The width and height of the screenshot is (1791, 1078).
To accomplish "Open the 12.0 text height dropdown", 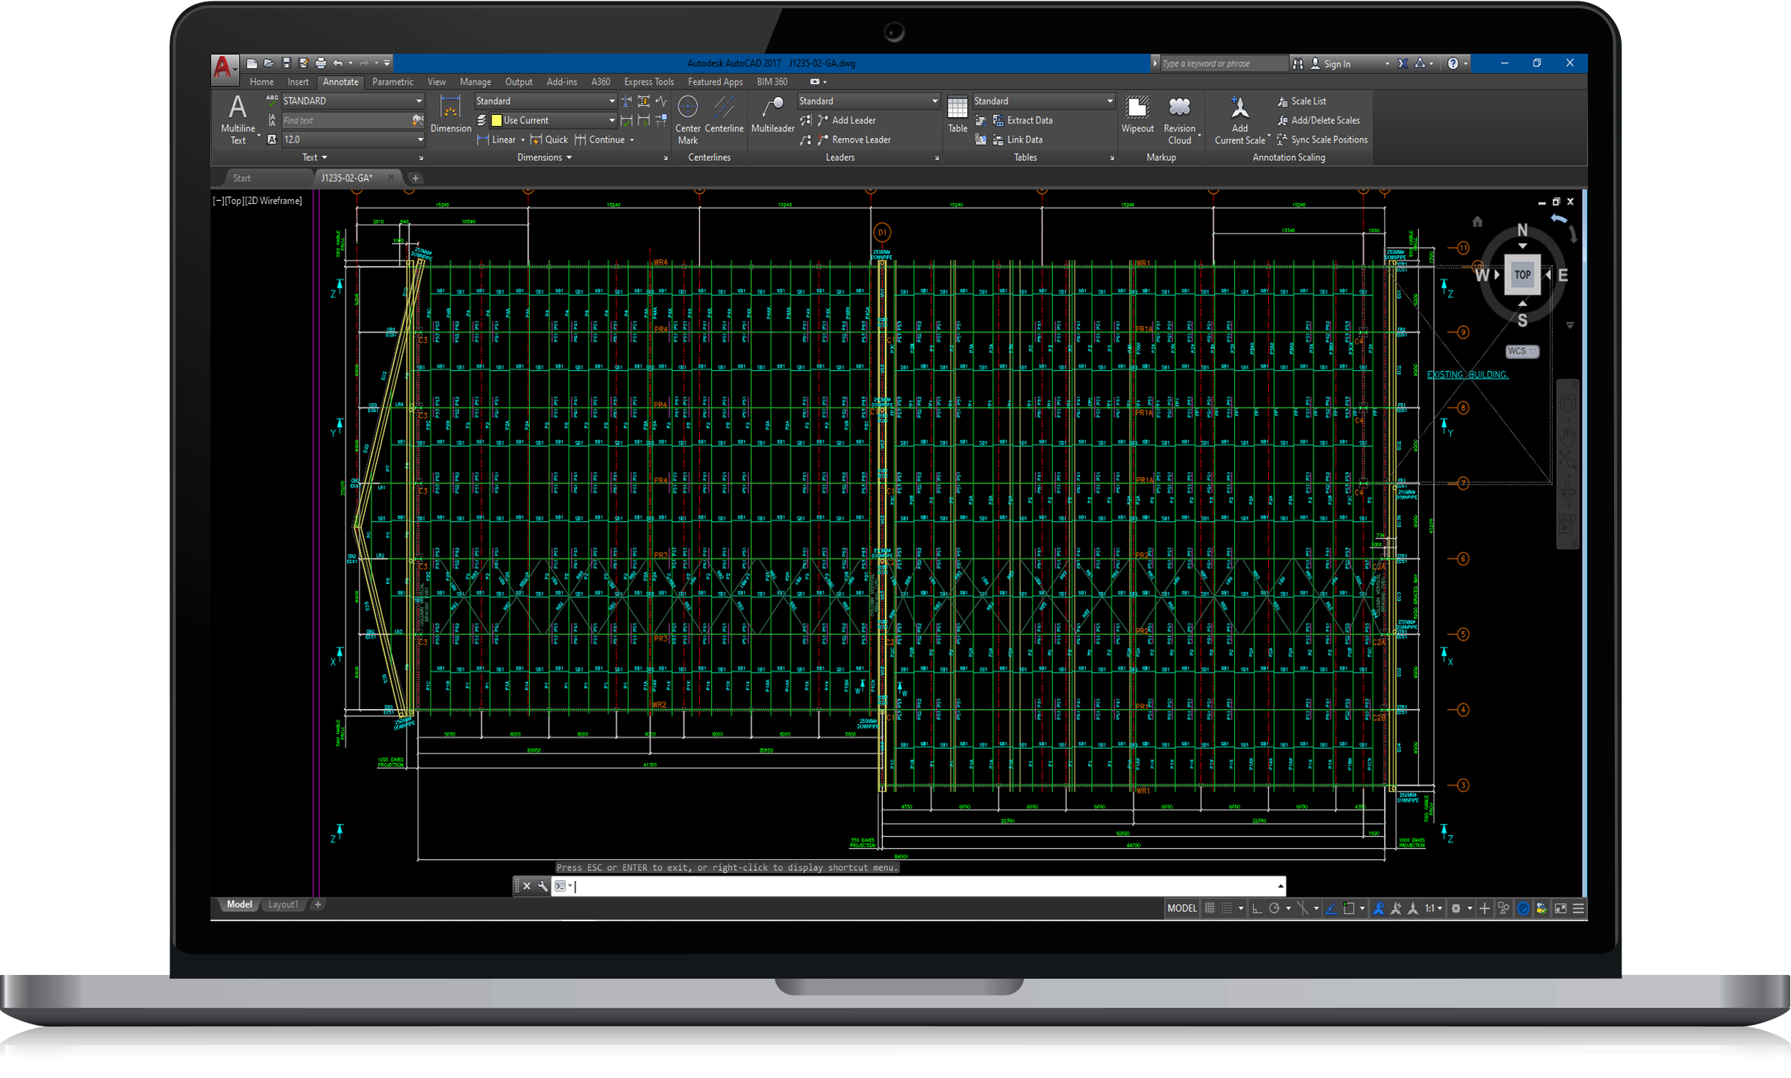I will click(352, 140).
